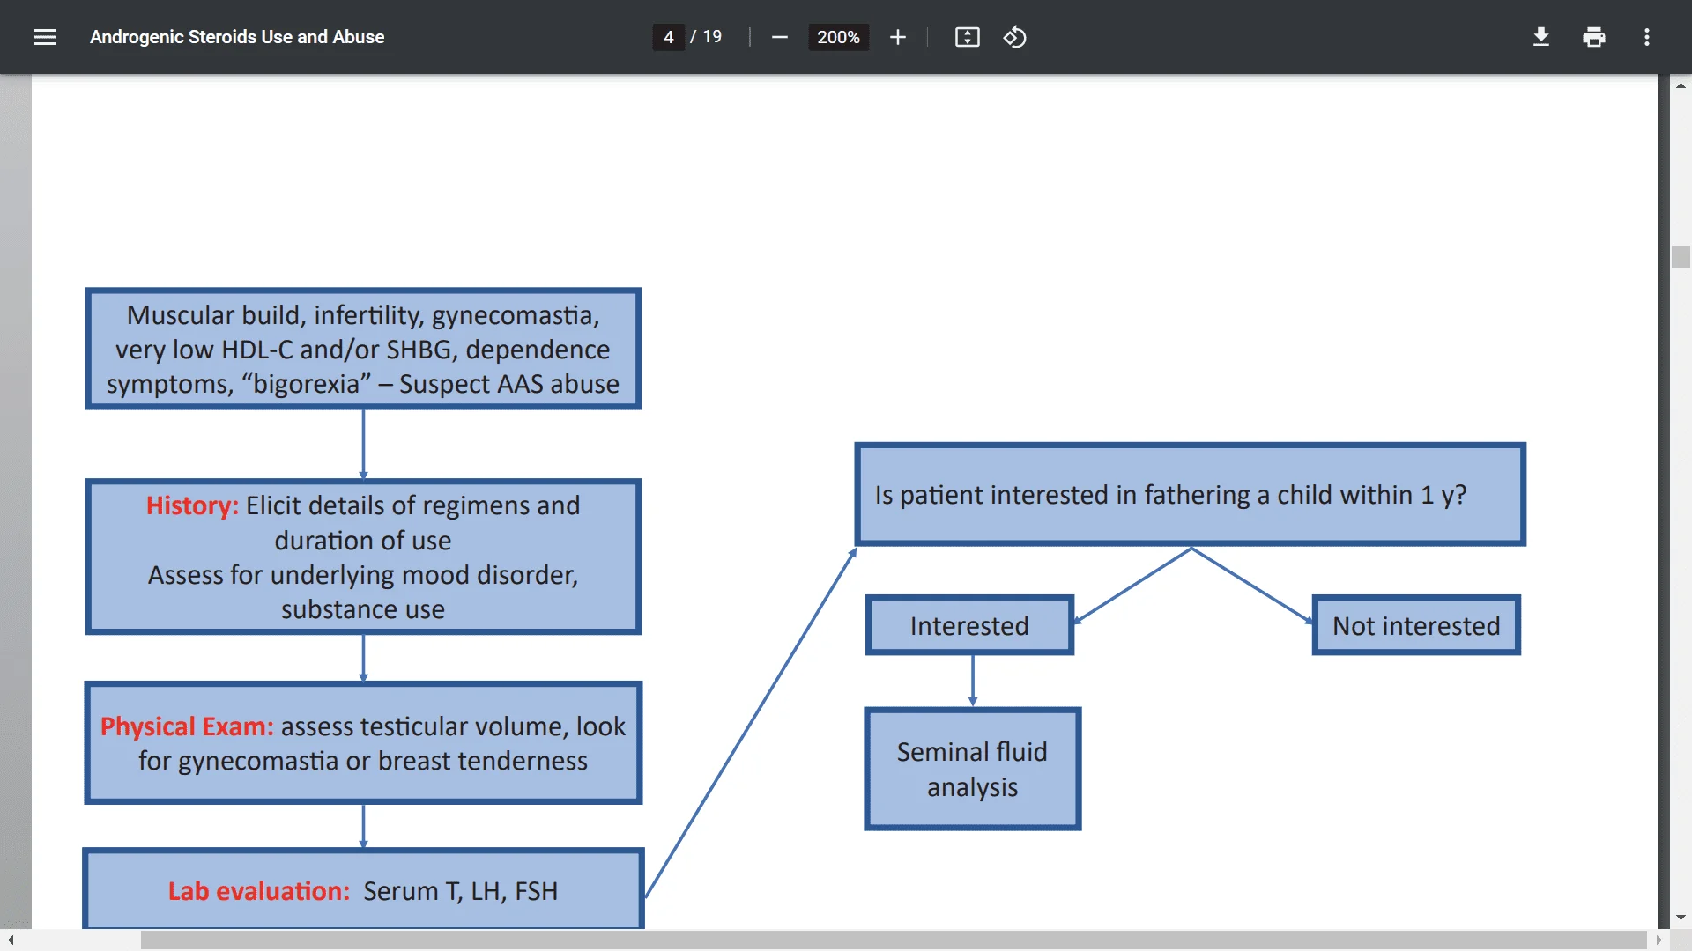
Task: Open the more actions menu
Action: pos(1646,37)
